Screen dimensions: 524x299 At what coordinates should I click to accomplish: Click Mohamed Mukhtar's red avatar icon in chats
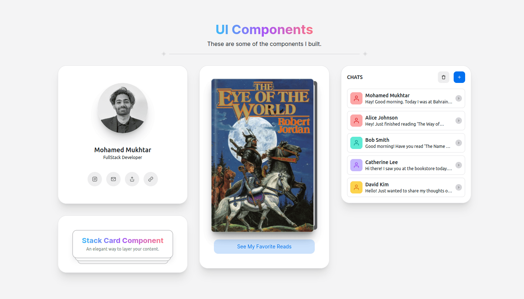coord(356,98)
